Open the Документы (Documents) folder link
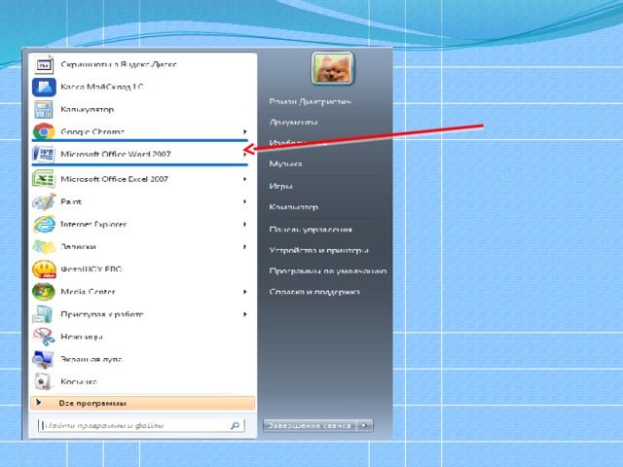This screenshot has width=623, height=467. (294, 123)
